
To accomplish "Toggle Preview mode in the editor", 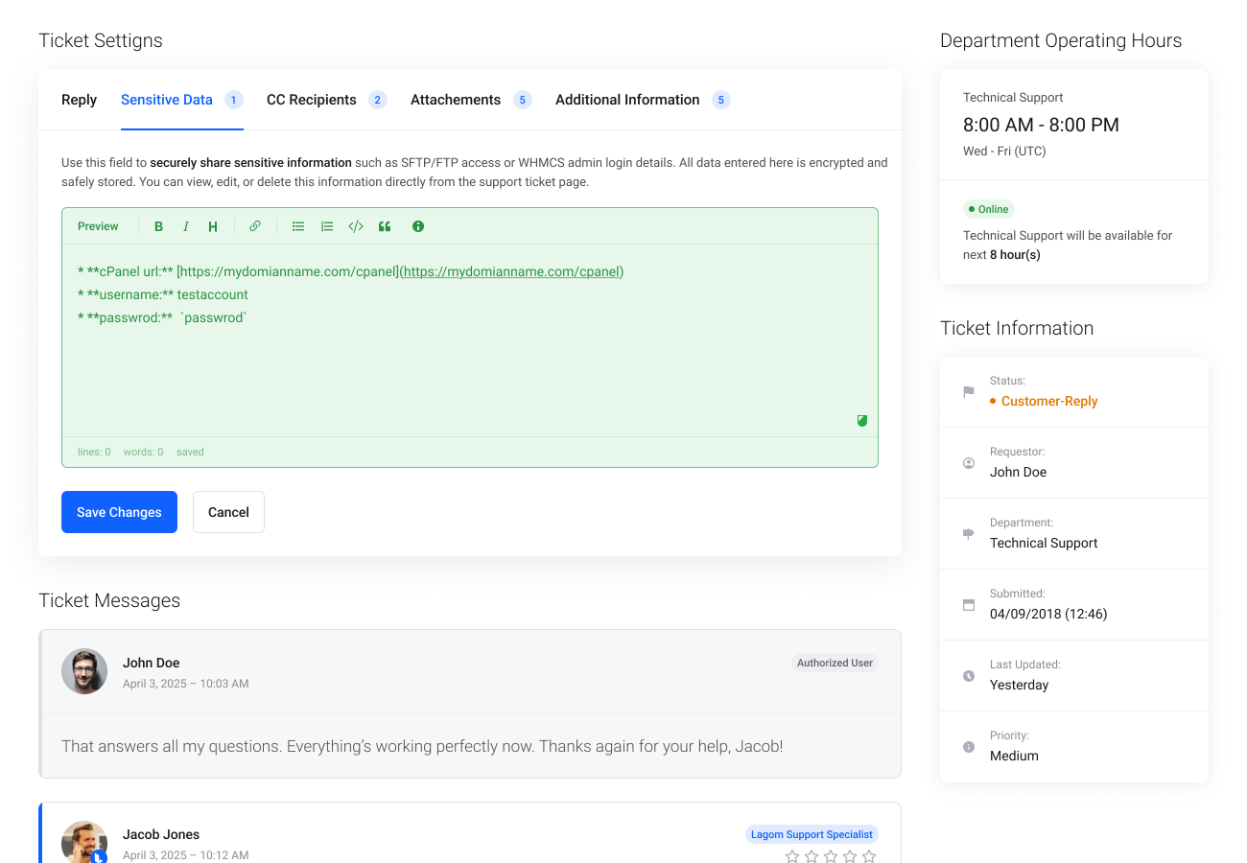I will pos(98,226).
